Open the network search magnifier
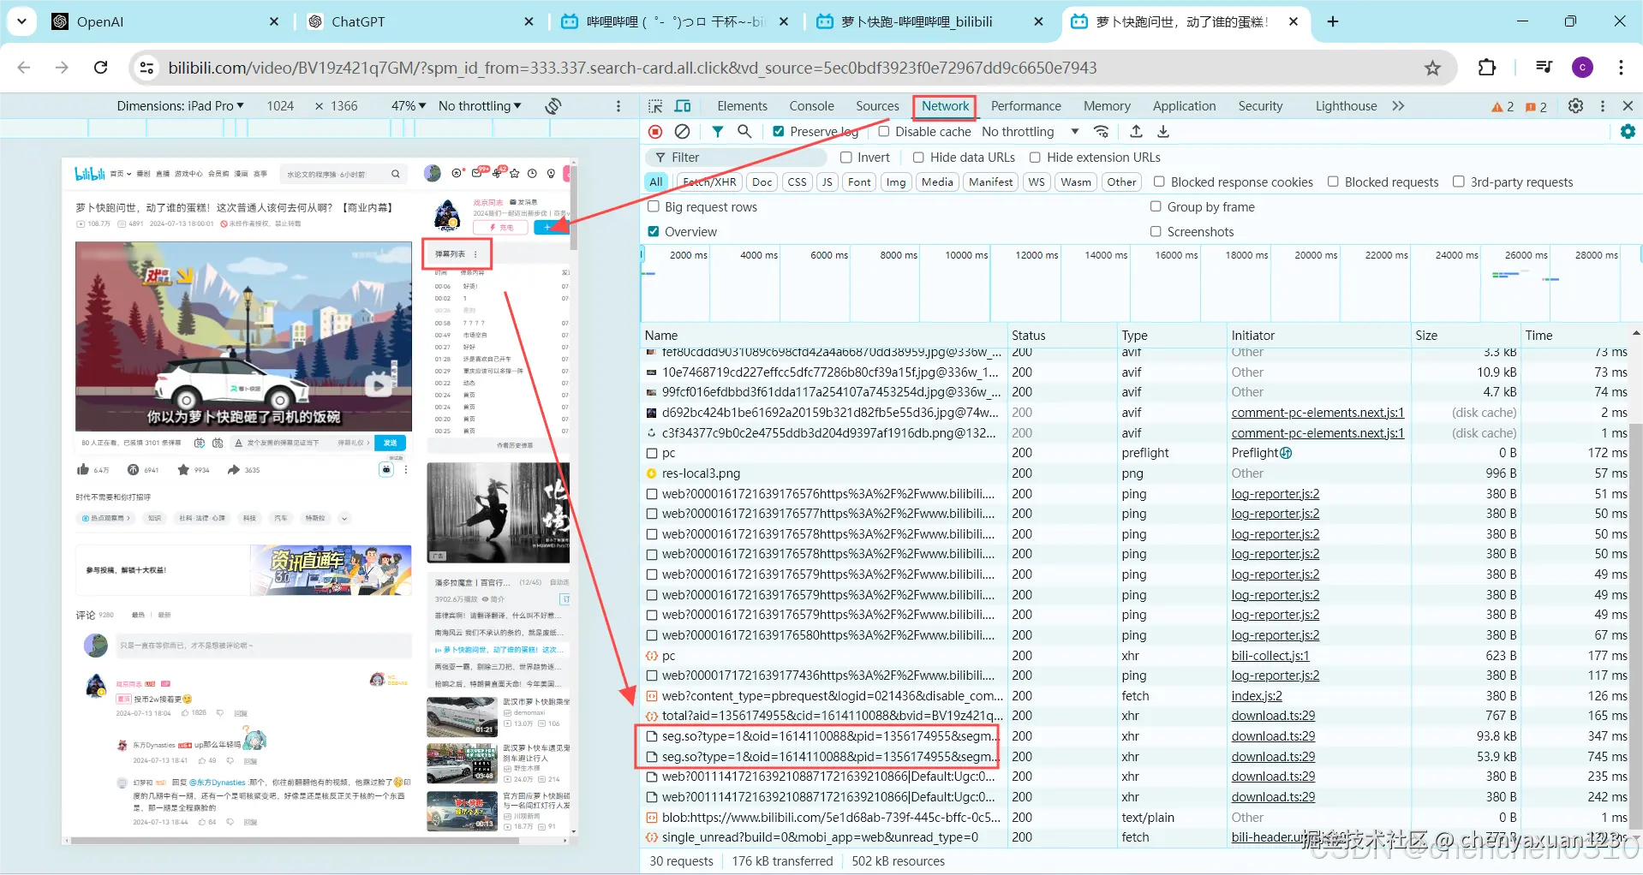Viewport: 1643px width, 875px height. pyautogui.click(x=744, y=132)
